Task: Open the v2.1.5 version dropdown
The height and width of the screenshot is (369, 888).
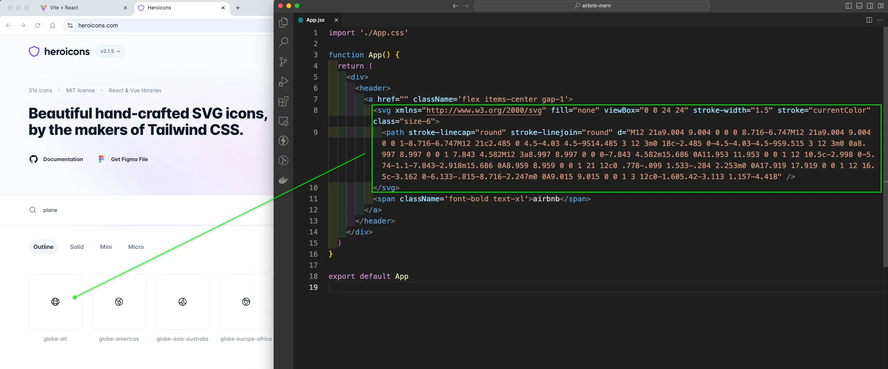Action: click(x=110, y=51)
